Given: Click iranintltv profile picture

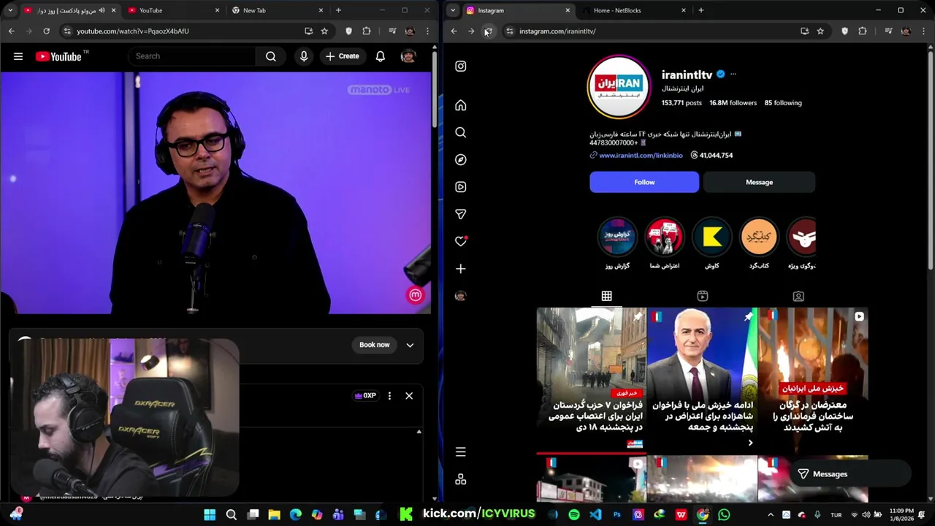Looking at the screenshot, I should pos(618,85).
